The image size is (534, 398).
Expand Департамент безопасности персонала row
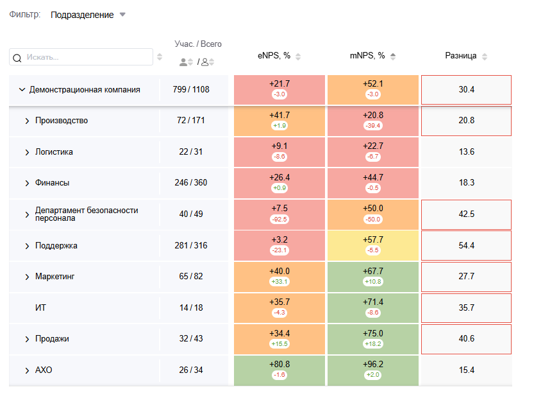[27, 214]
